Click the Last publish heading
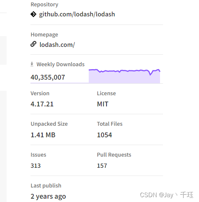199x202 pixels. 46,186
